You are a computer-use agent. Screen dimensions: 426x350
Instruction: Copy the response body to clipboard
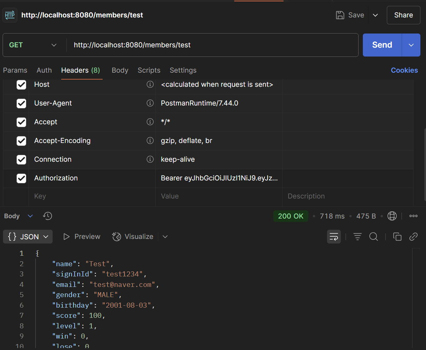(397, 237)
